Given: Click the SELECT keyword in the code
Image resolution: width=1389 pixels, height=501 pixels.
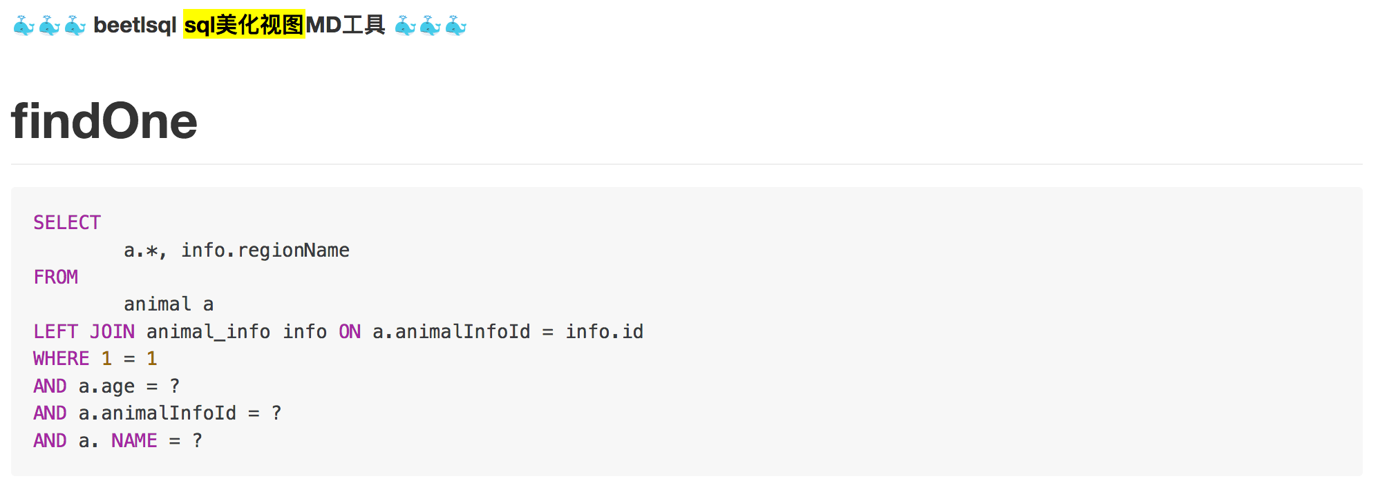Looking at the screenshot, I should [x=67, y=222].
